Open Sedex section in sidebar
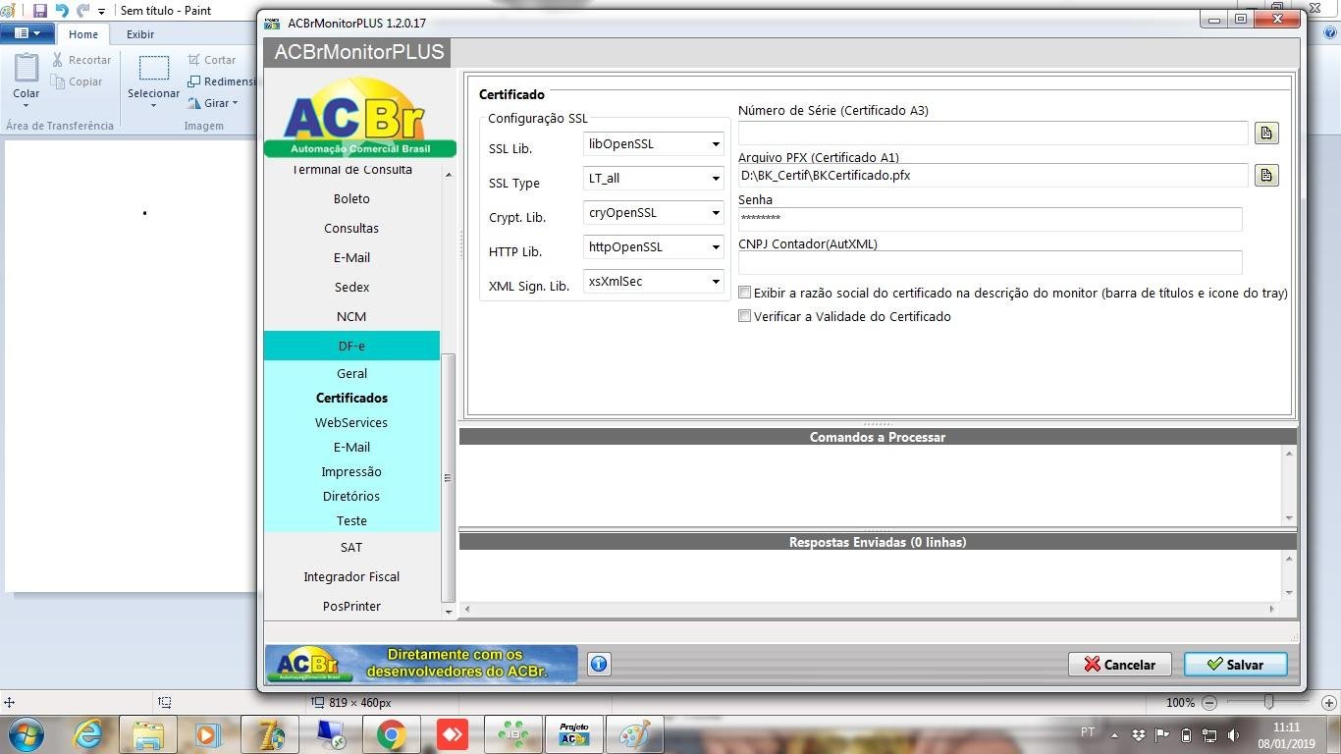Viewport: 1341px width, 754px height. click(x=351, y=287)
